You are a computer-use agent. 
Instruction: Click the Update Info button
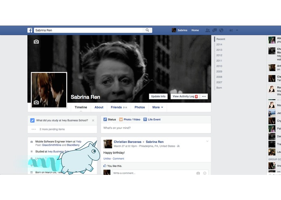[158, 96]
